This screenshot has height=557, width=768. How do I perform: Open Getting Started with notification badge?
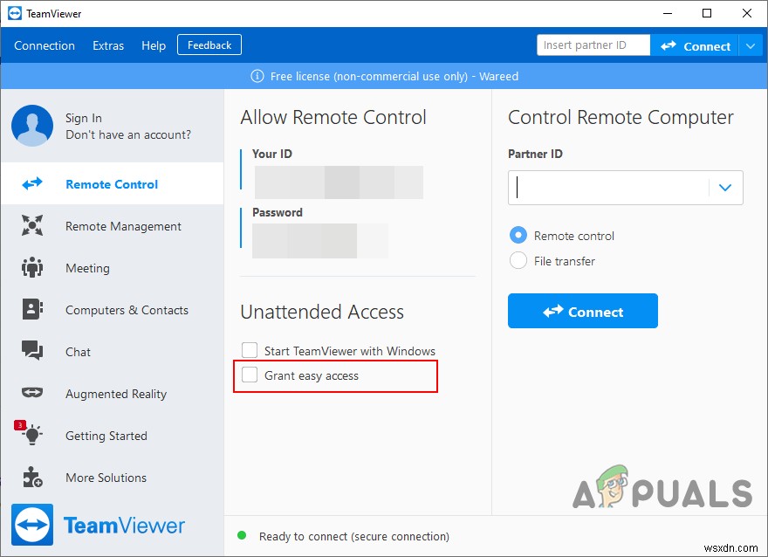pyautogui.click(x=31, y=436)
